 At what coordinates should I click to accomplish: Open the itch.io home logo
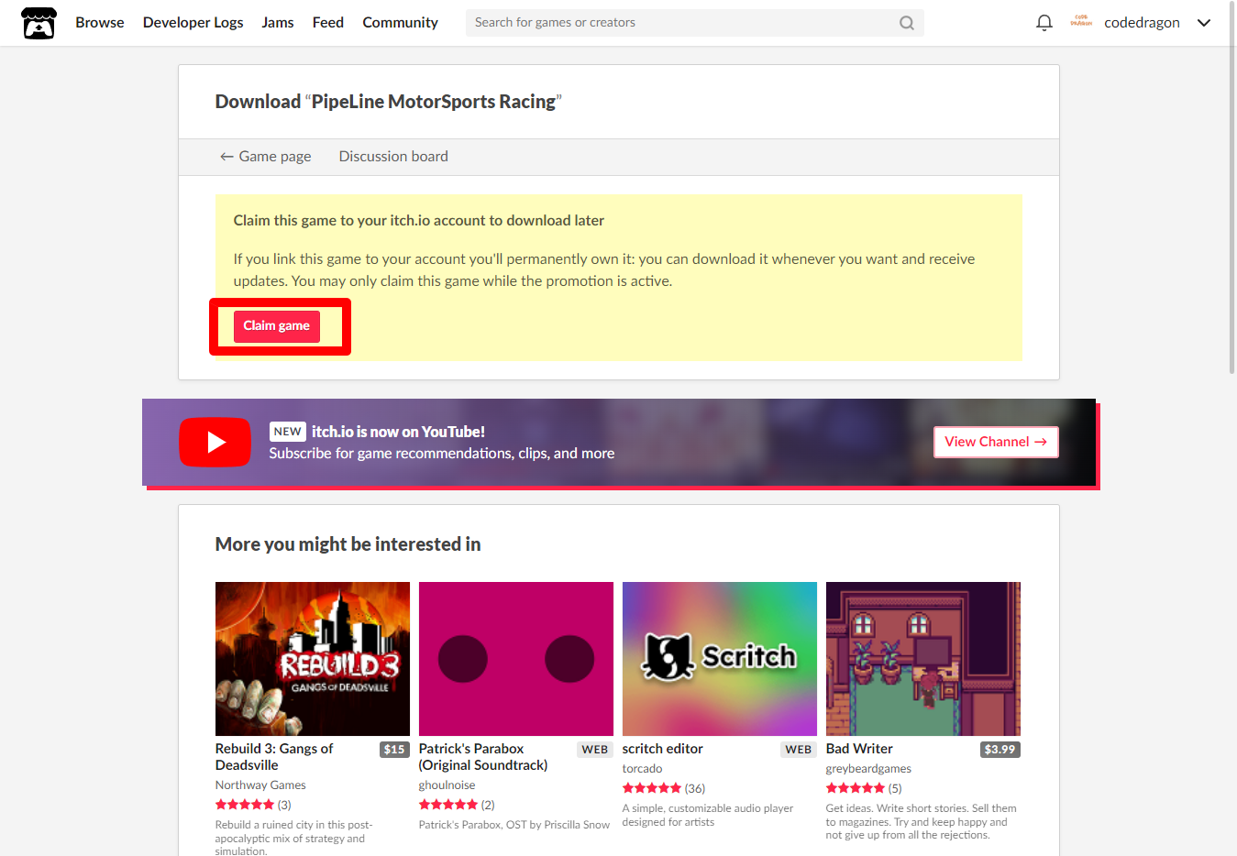(x=39, y=23)
